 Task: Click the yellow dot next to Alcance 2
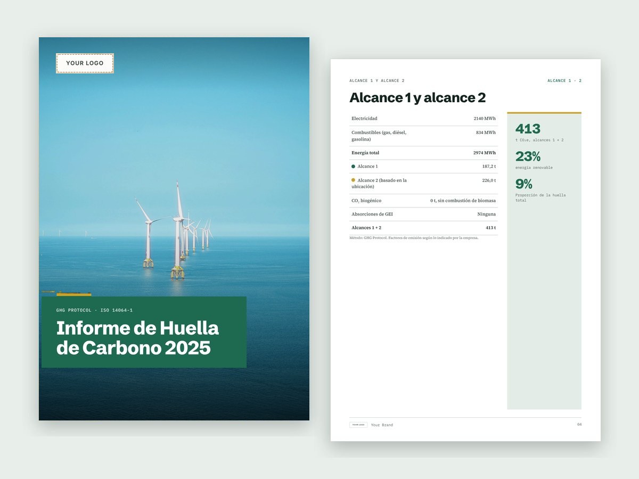point(353,180)
